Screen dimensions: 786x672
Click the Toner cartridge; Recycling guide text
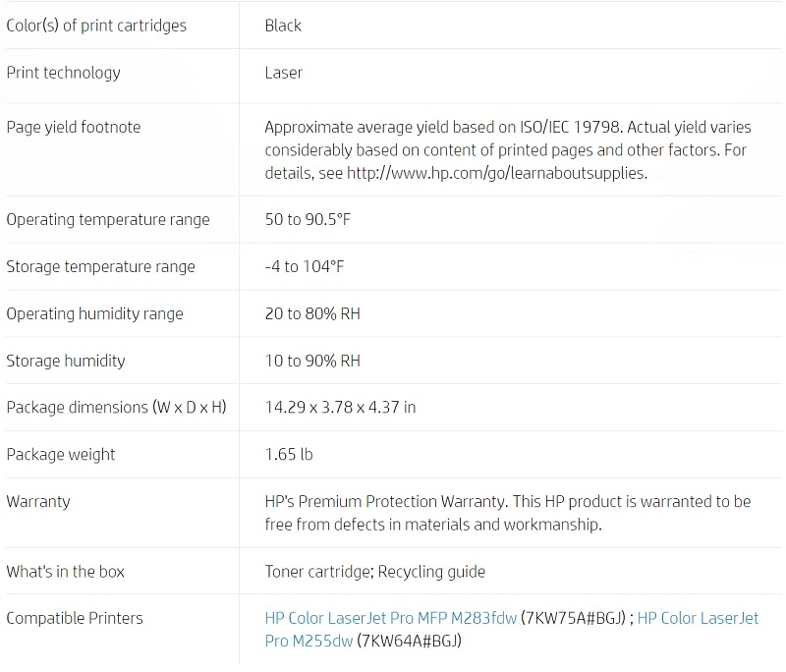(375, 571)
